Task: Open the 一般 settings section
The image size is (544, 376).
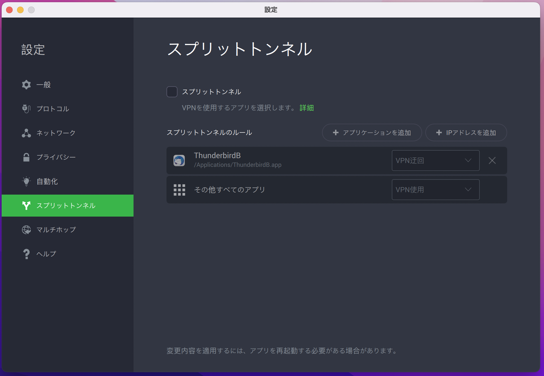Action: tap(68, 85)
